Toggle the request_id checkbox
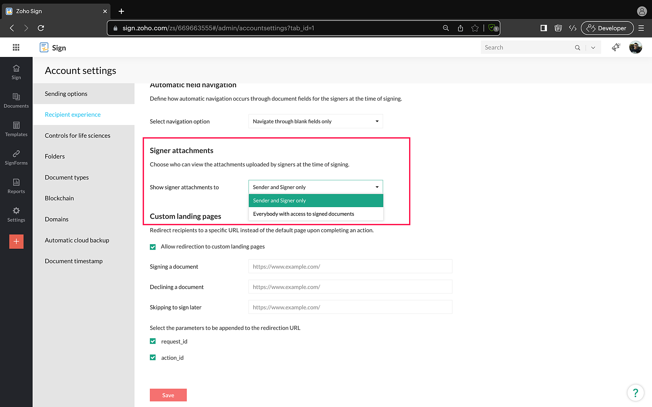This screenshot has height=407, width=652. pyautogui.click(x=153, y=341)
